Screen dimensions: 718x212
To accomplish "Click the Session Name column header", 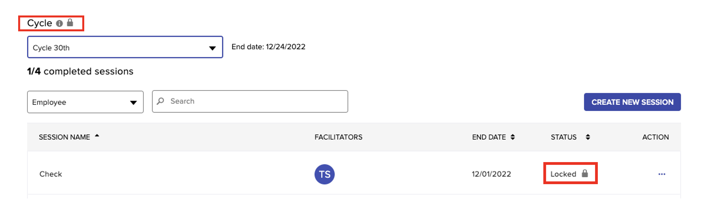I will (64, 137).
